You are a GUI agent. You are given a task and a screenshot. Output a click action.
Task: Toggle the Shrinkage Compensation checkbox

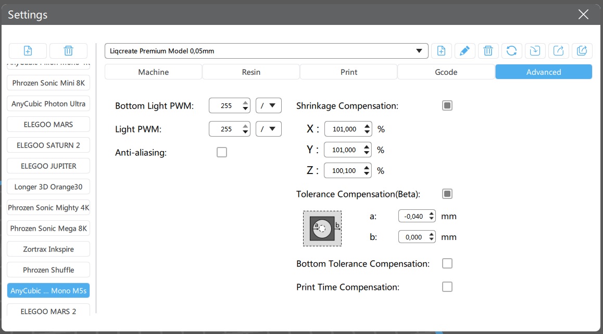click(x=447, y=105)
